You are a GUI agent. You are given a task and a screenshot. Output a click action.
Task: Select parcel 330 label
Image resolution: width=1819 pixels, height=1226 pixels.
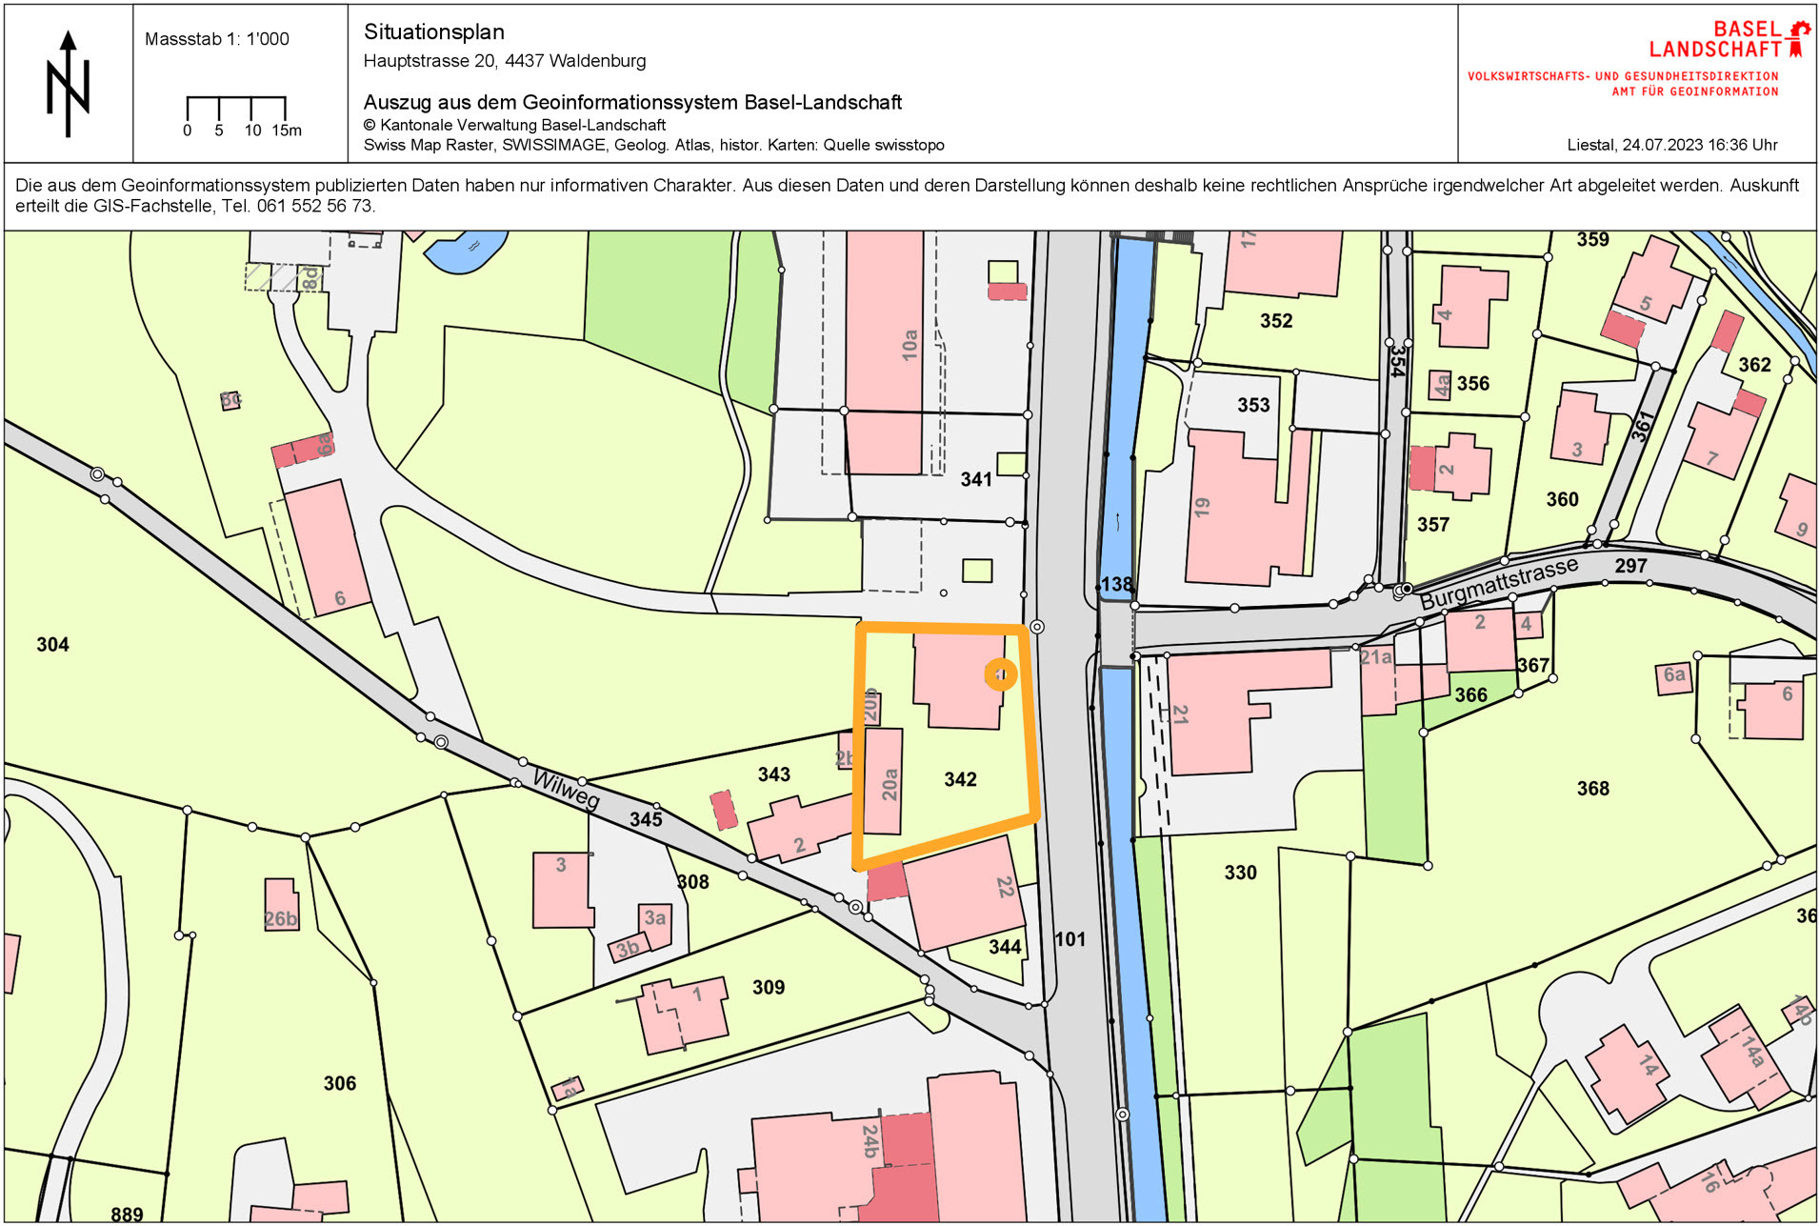tap(1240, 873)
